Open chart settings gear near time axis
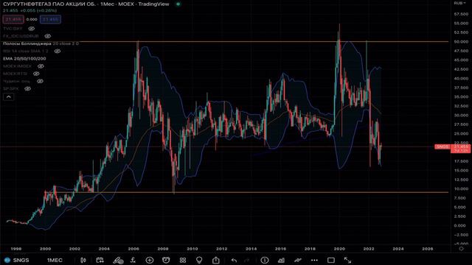 tap(461, 249)
